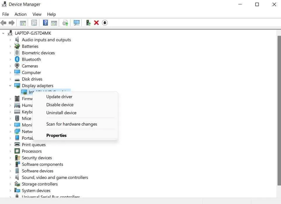Expand the System devices chevron
The width and height of the screenshot is (281, 204).
[10, 191]
